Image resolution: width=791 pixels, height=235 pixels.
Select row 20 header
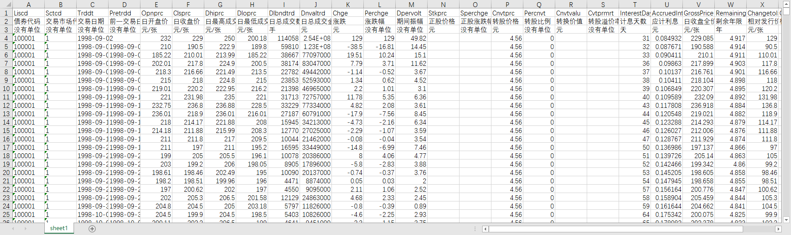[x=6, y=173]
